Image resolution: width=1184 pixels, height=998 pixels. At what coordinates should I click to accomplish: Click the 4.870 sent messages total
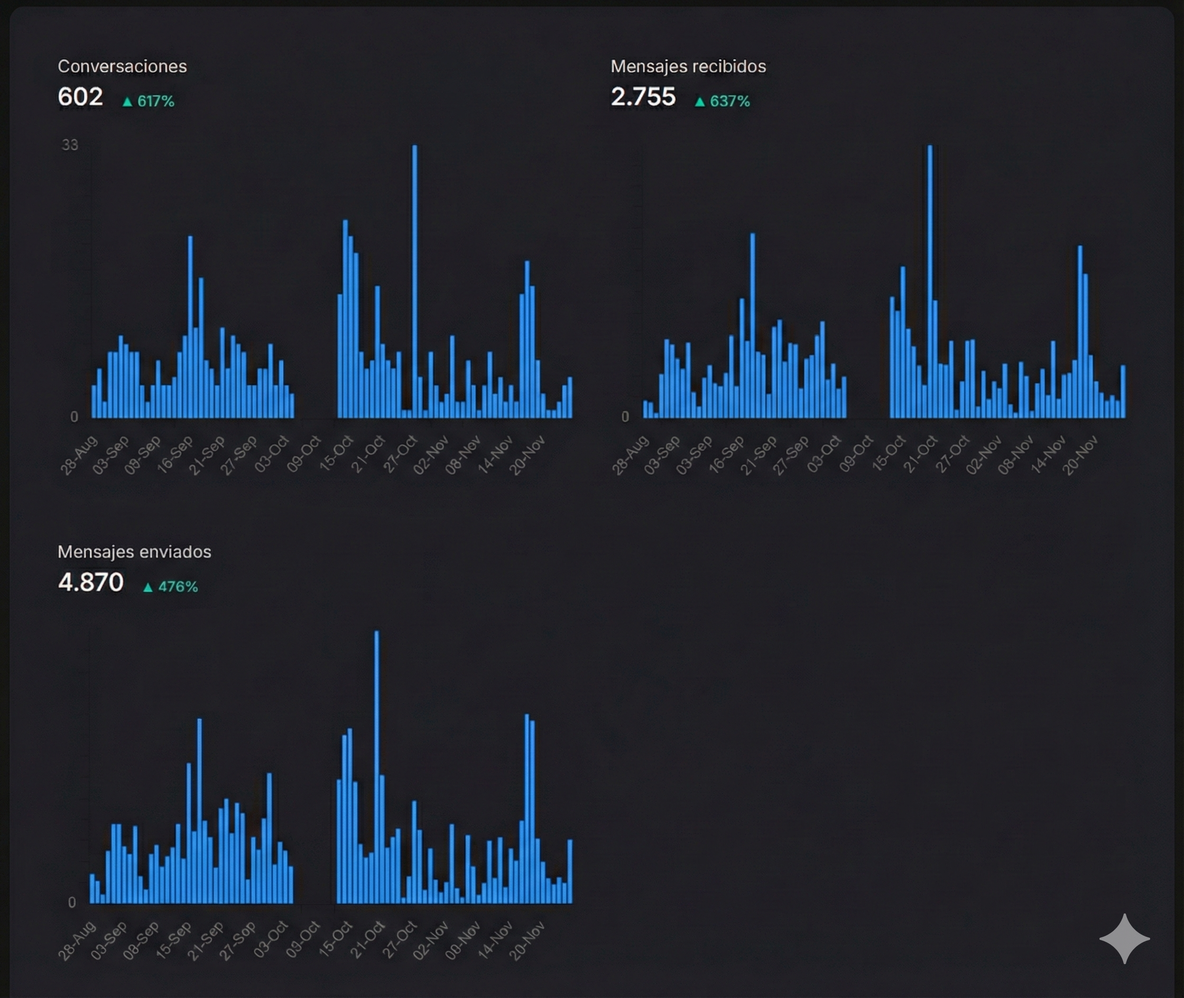(90, 582)
